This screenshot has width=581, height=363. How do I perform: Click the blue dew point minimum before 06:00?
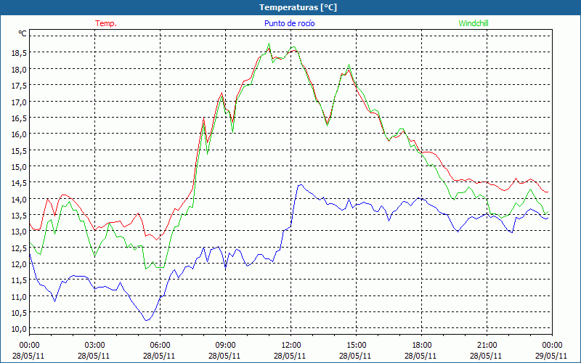pos(147,320)
